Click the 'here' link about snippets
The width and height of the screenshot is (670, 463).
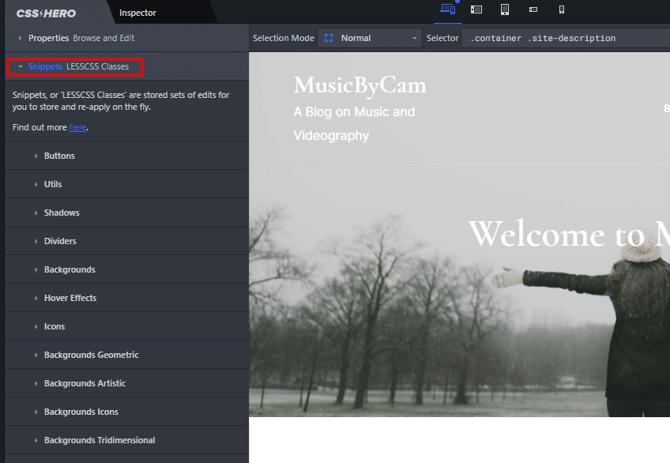[x=77, y=127]
